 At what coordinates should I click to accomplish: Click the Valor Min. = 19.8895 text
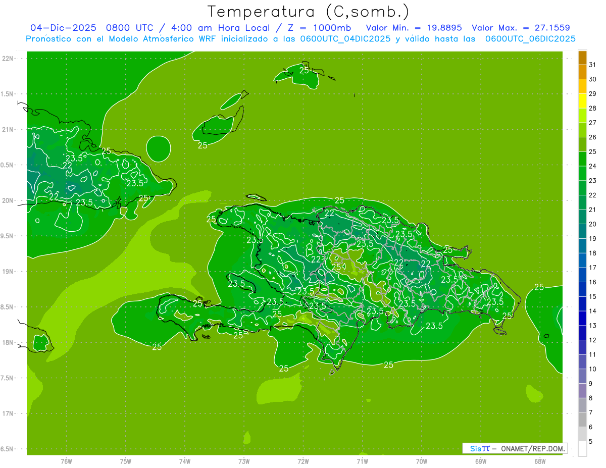[414, 28]
